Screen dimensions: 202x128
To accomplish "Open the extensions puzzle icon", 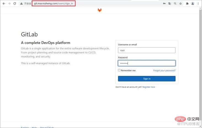I will (187, 4).
